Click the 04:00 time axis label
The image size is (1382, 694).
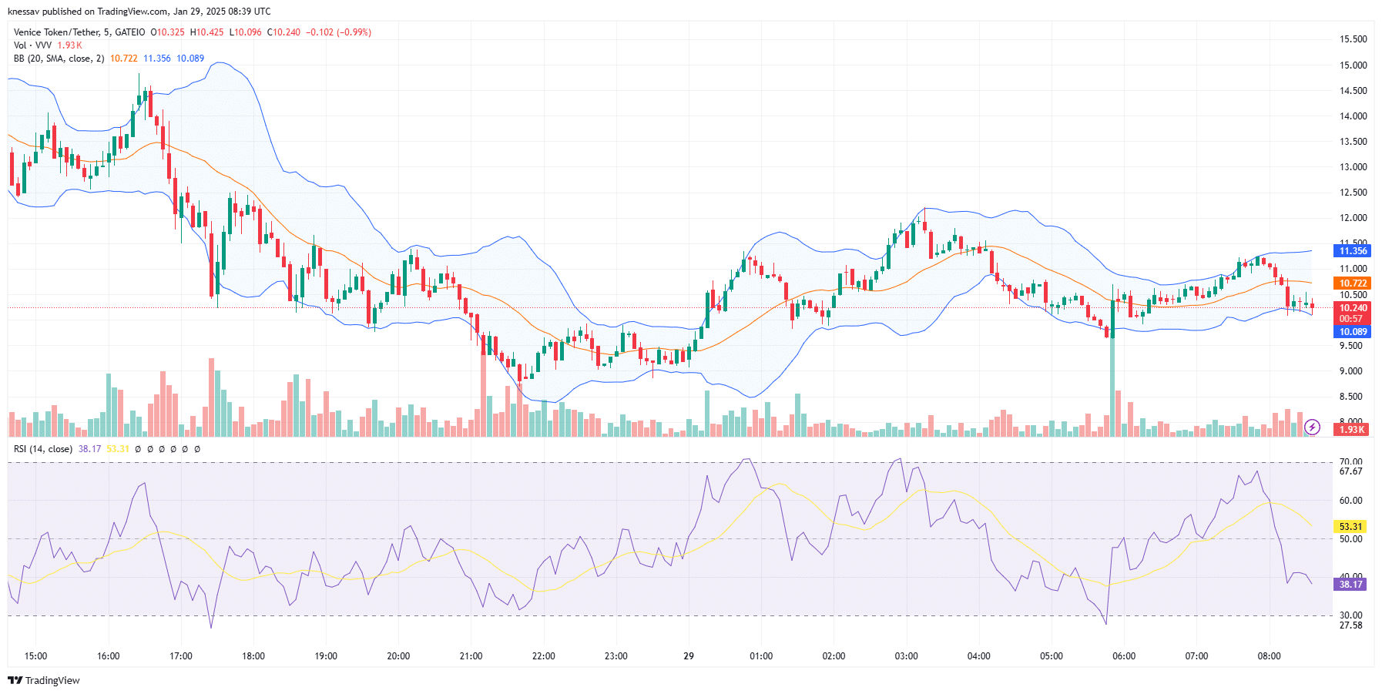click(978, 656)
